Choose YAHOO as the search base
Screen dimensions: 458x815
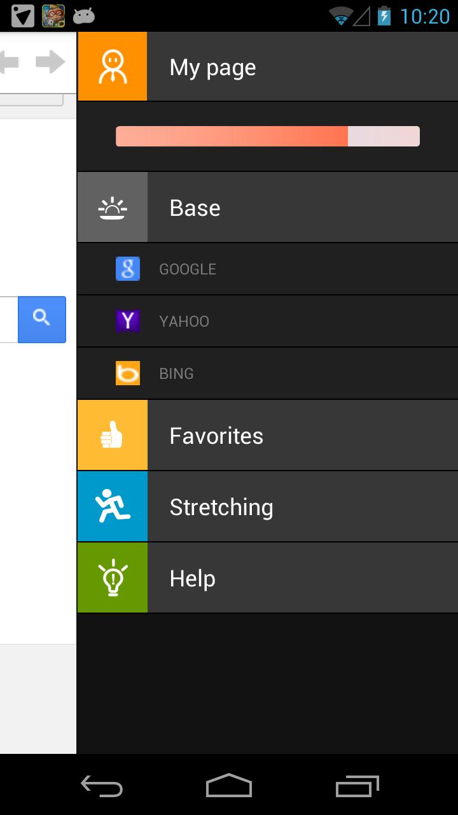click(268, 321)
